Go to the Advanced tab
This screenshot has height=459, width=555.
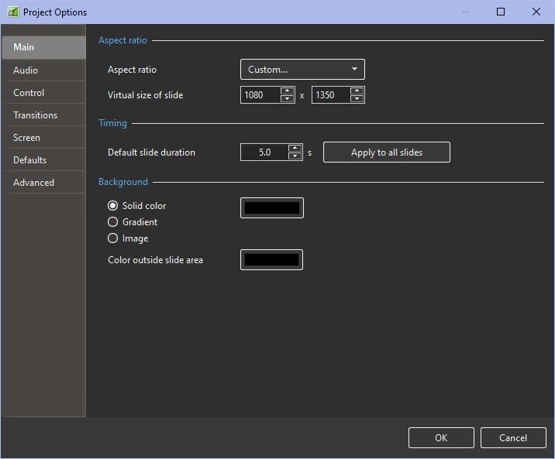(33, 183)
